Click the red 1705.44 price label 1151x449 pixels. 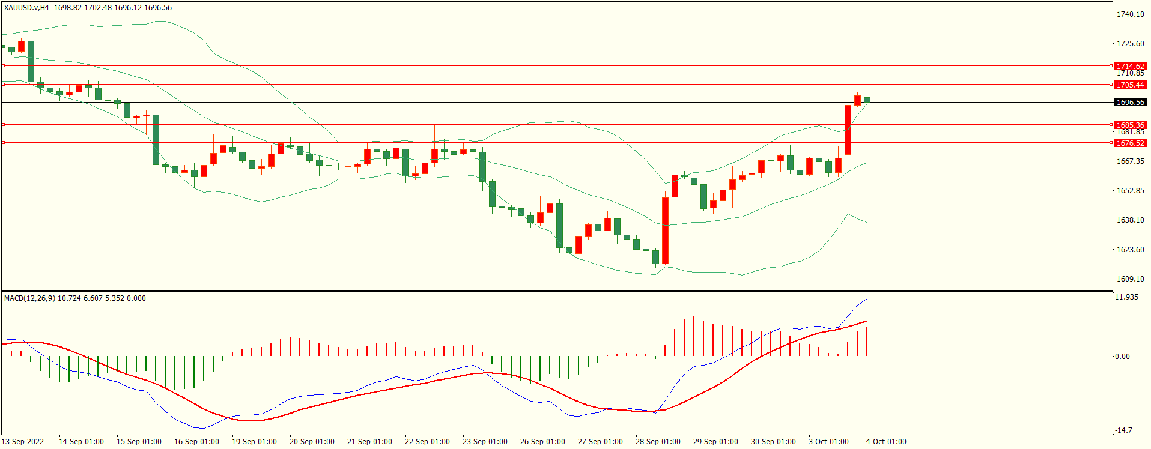pyautogui.click(x=1130, y=85)
